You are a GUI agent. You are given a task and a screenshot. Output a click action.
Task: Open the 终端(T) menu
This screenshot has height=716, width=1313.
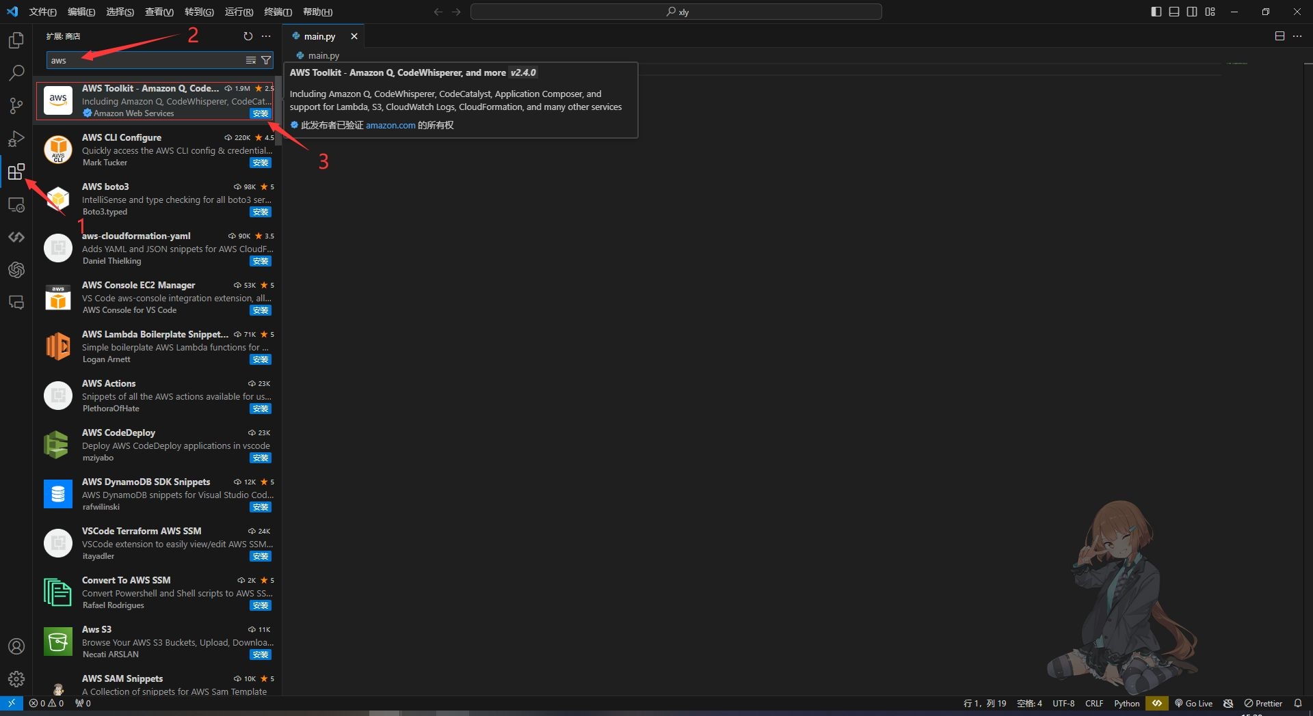click(278, 12)
